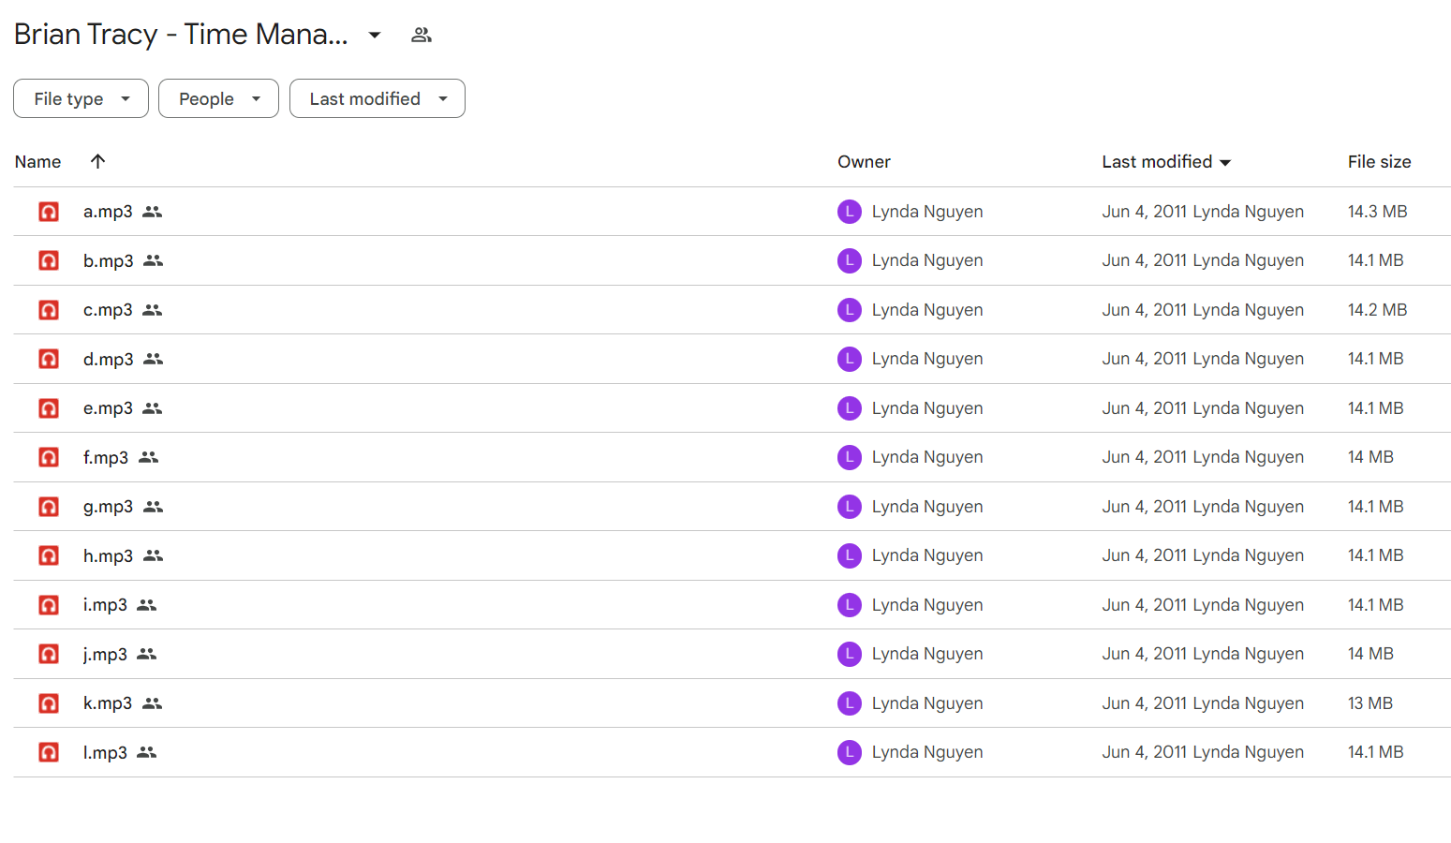Click the 14 MB size in j.mp3 row
Viewport: 1451px width, 843px height.
pos(1370,654)
